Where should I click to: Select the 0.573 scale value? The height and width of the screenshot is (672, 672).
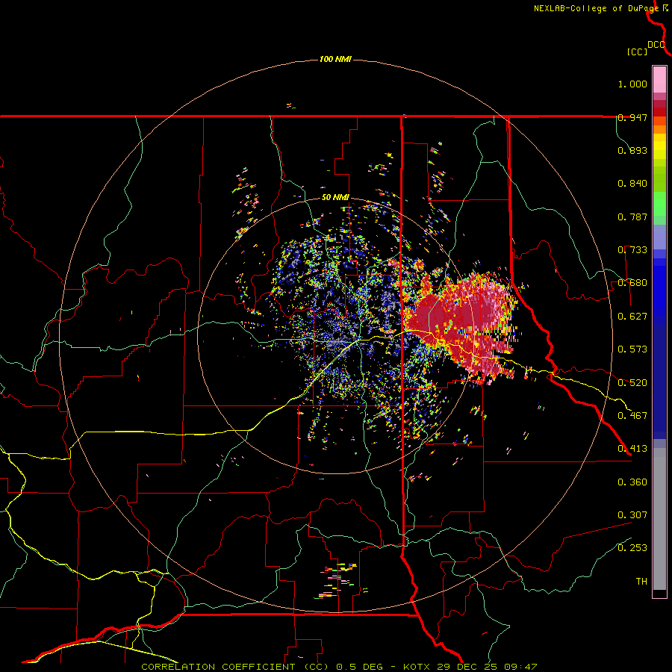coord(632,349)
